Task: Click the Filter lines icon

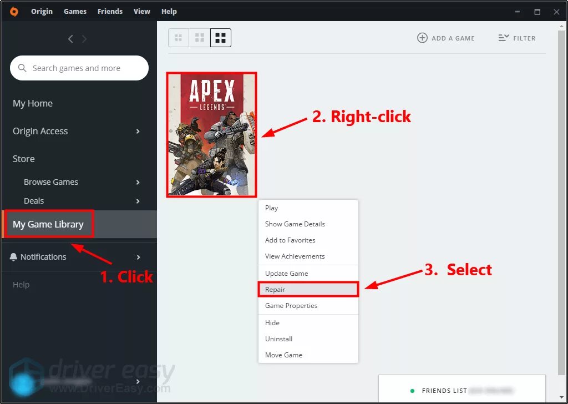Action: pyautogui.click(x=504, y=38)
